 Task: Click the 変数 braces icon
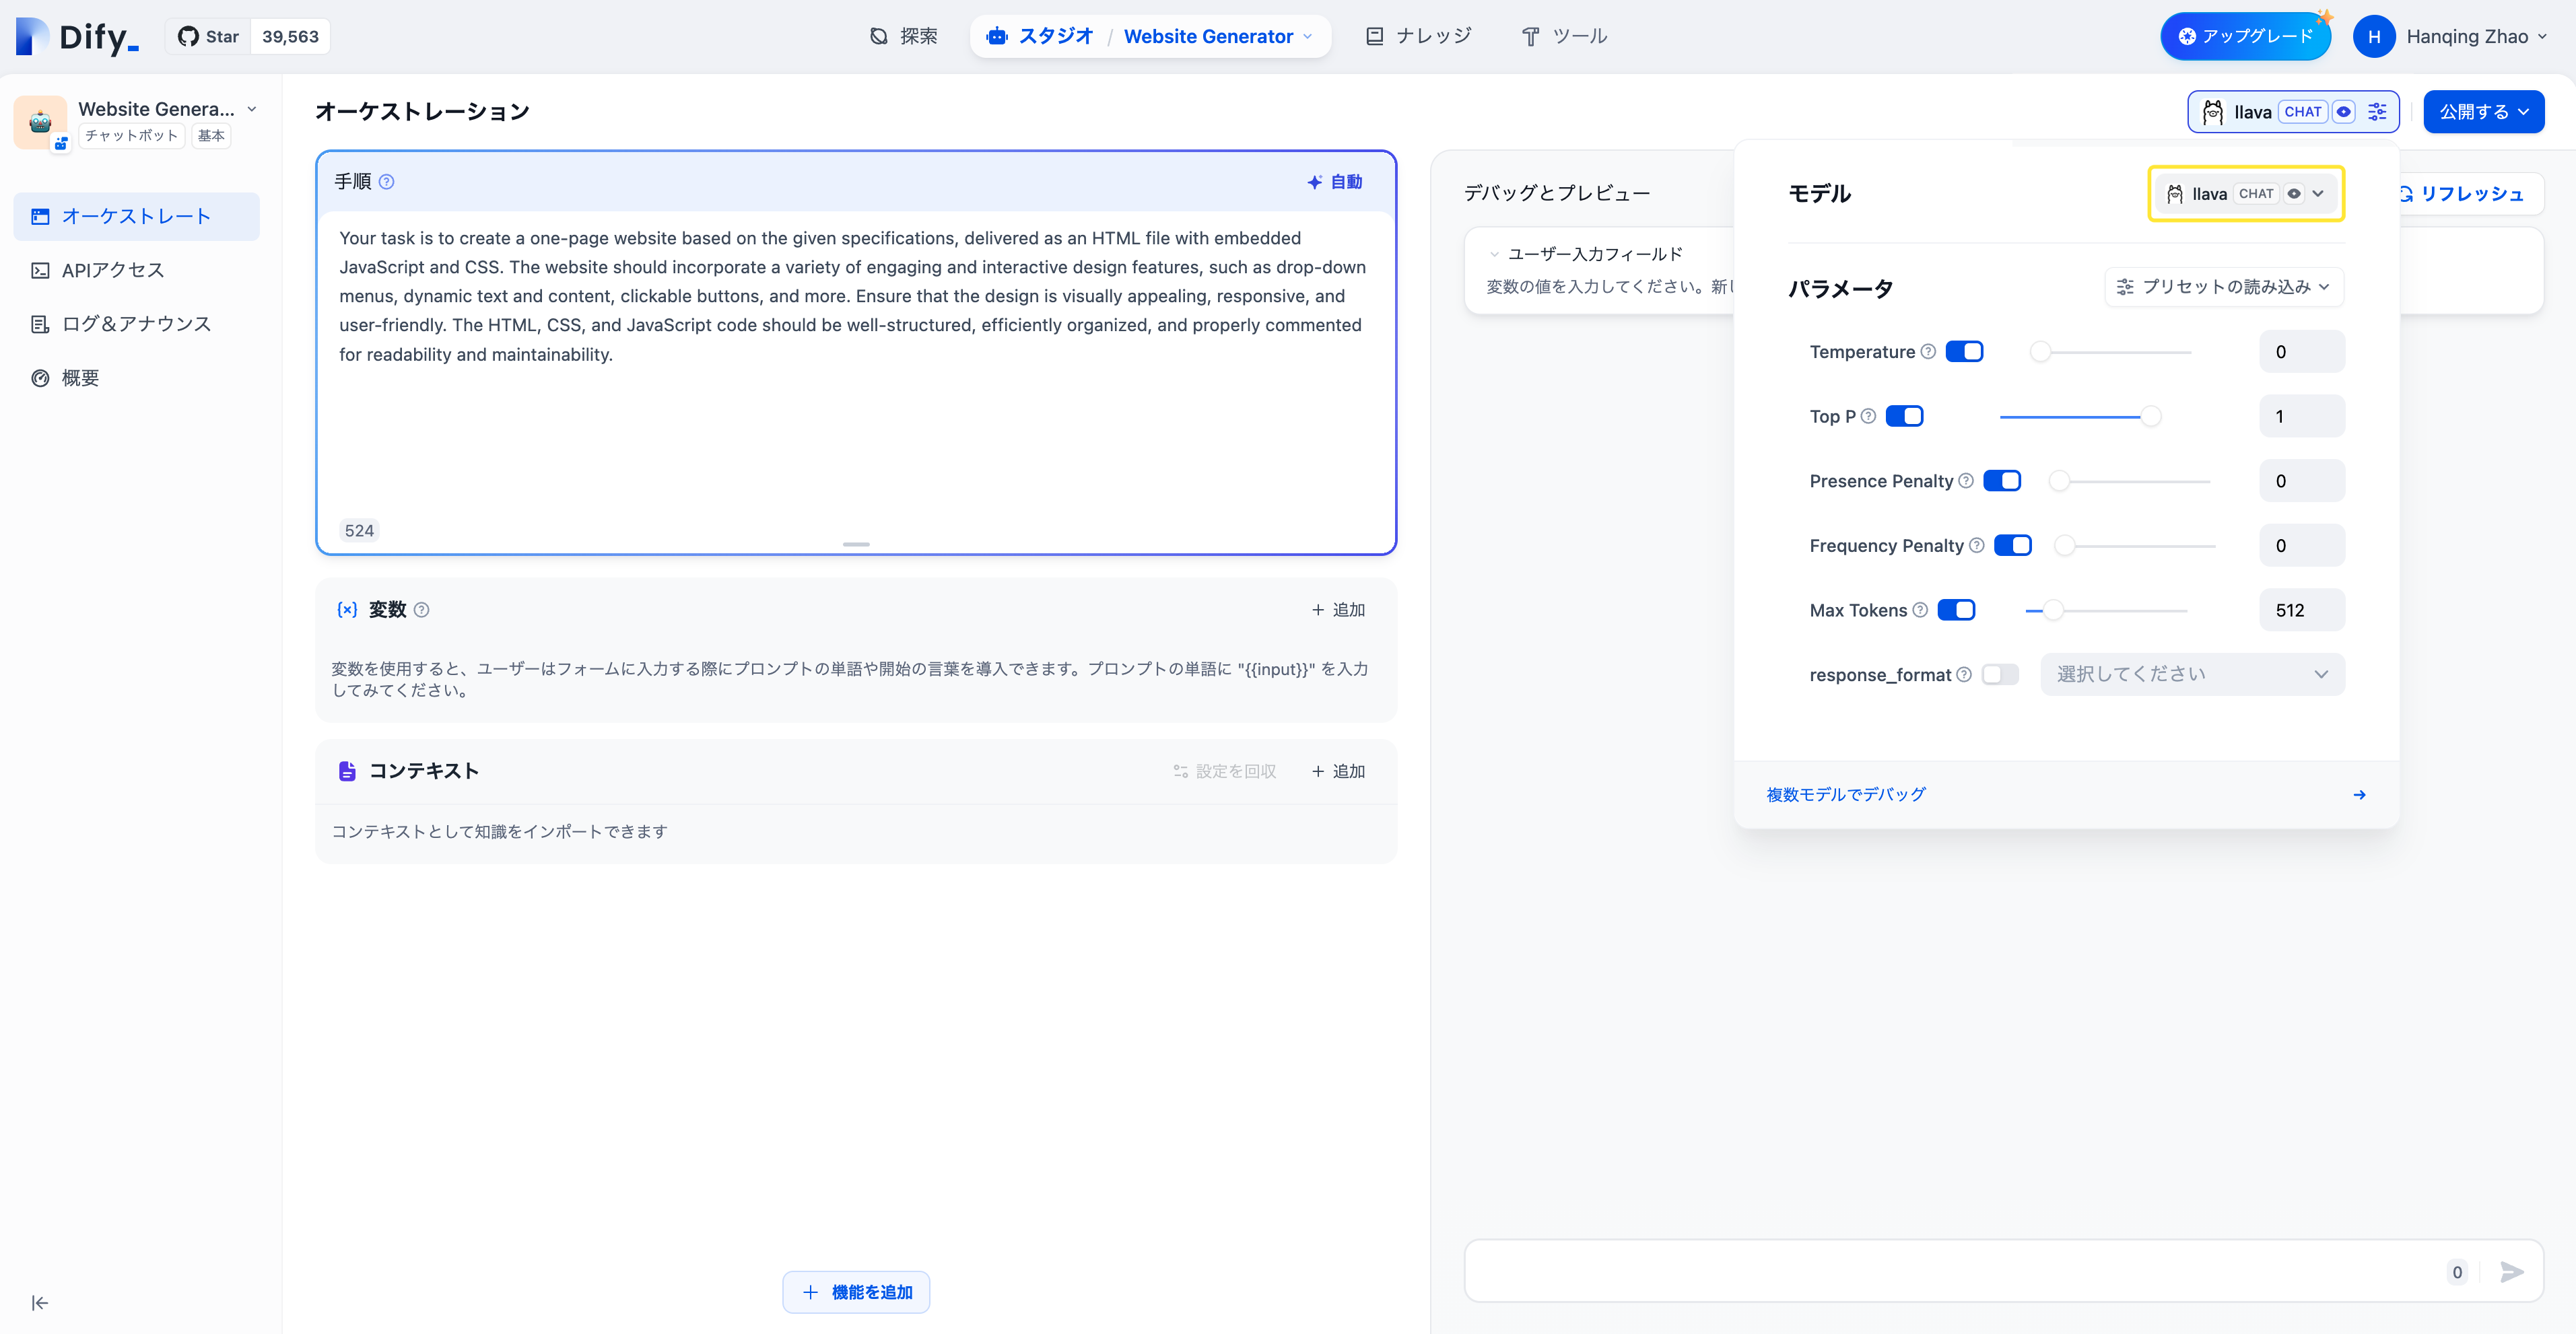[x=347, y=610]
